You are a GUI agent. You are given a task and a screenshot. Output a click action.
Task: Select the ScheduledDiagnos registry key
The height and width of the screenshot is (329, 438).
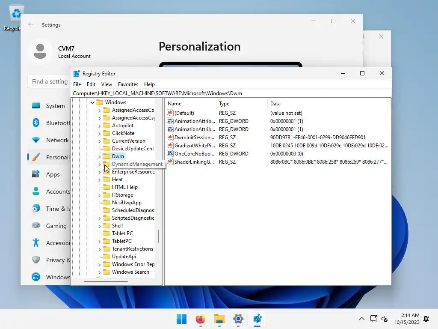[x=133, y=210]
